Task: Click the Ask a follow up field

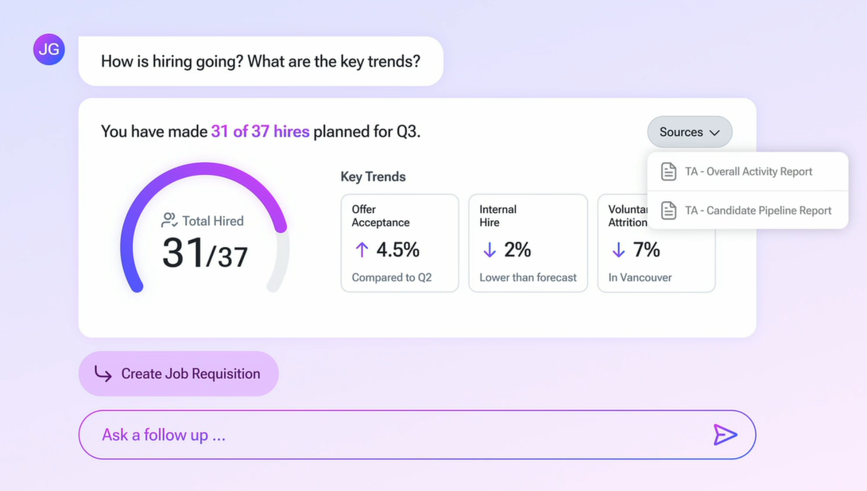Action: [397, 435]
